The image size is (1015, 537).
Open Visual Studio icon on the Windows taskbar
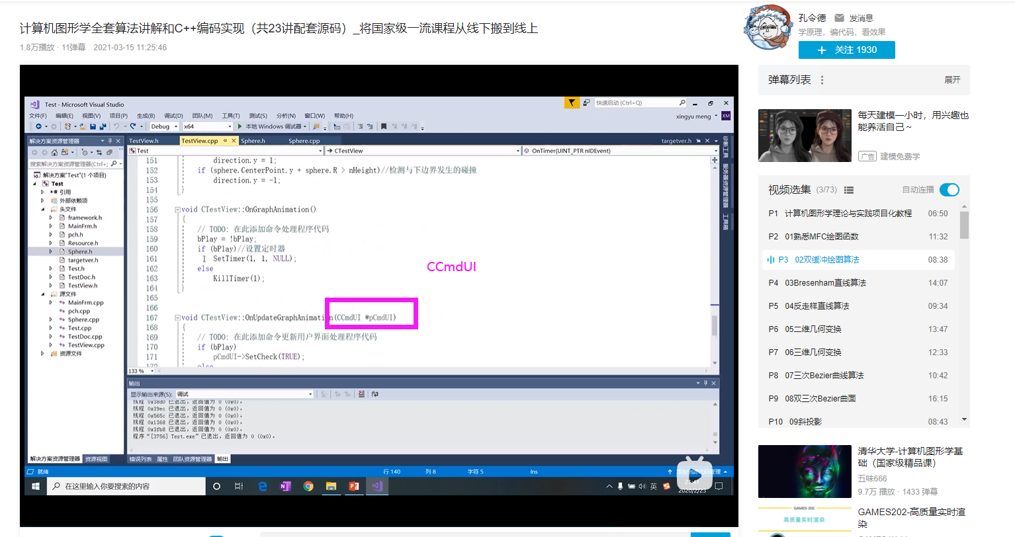click(x=377, y=485)
